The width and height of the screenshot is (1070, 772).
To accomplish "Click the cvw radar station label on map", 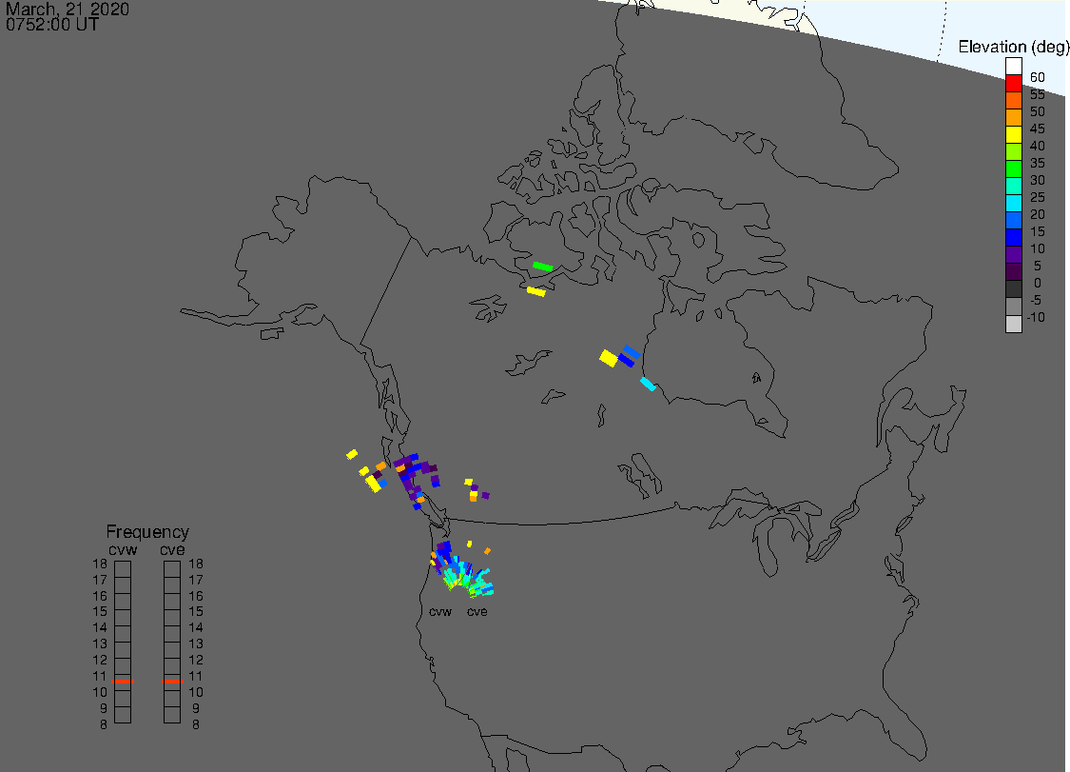I will pyautogui.click(x=439, y=612).
